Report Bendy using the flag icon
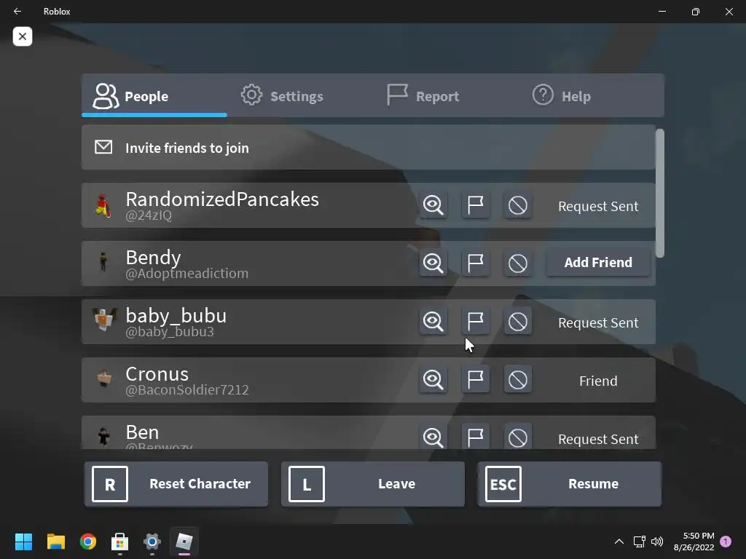The image size is (746, 559). 475,263
